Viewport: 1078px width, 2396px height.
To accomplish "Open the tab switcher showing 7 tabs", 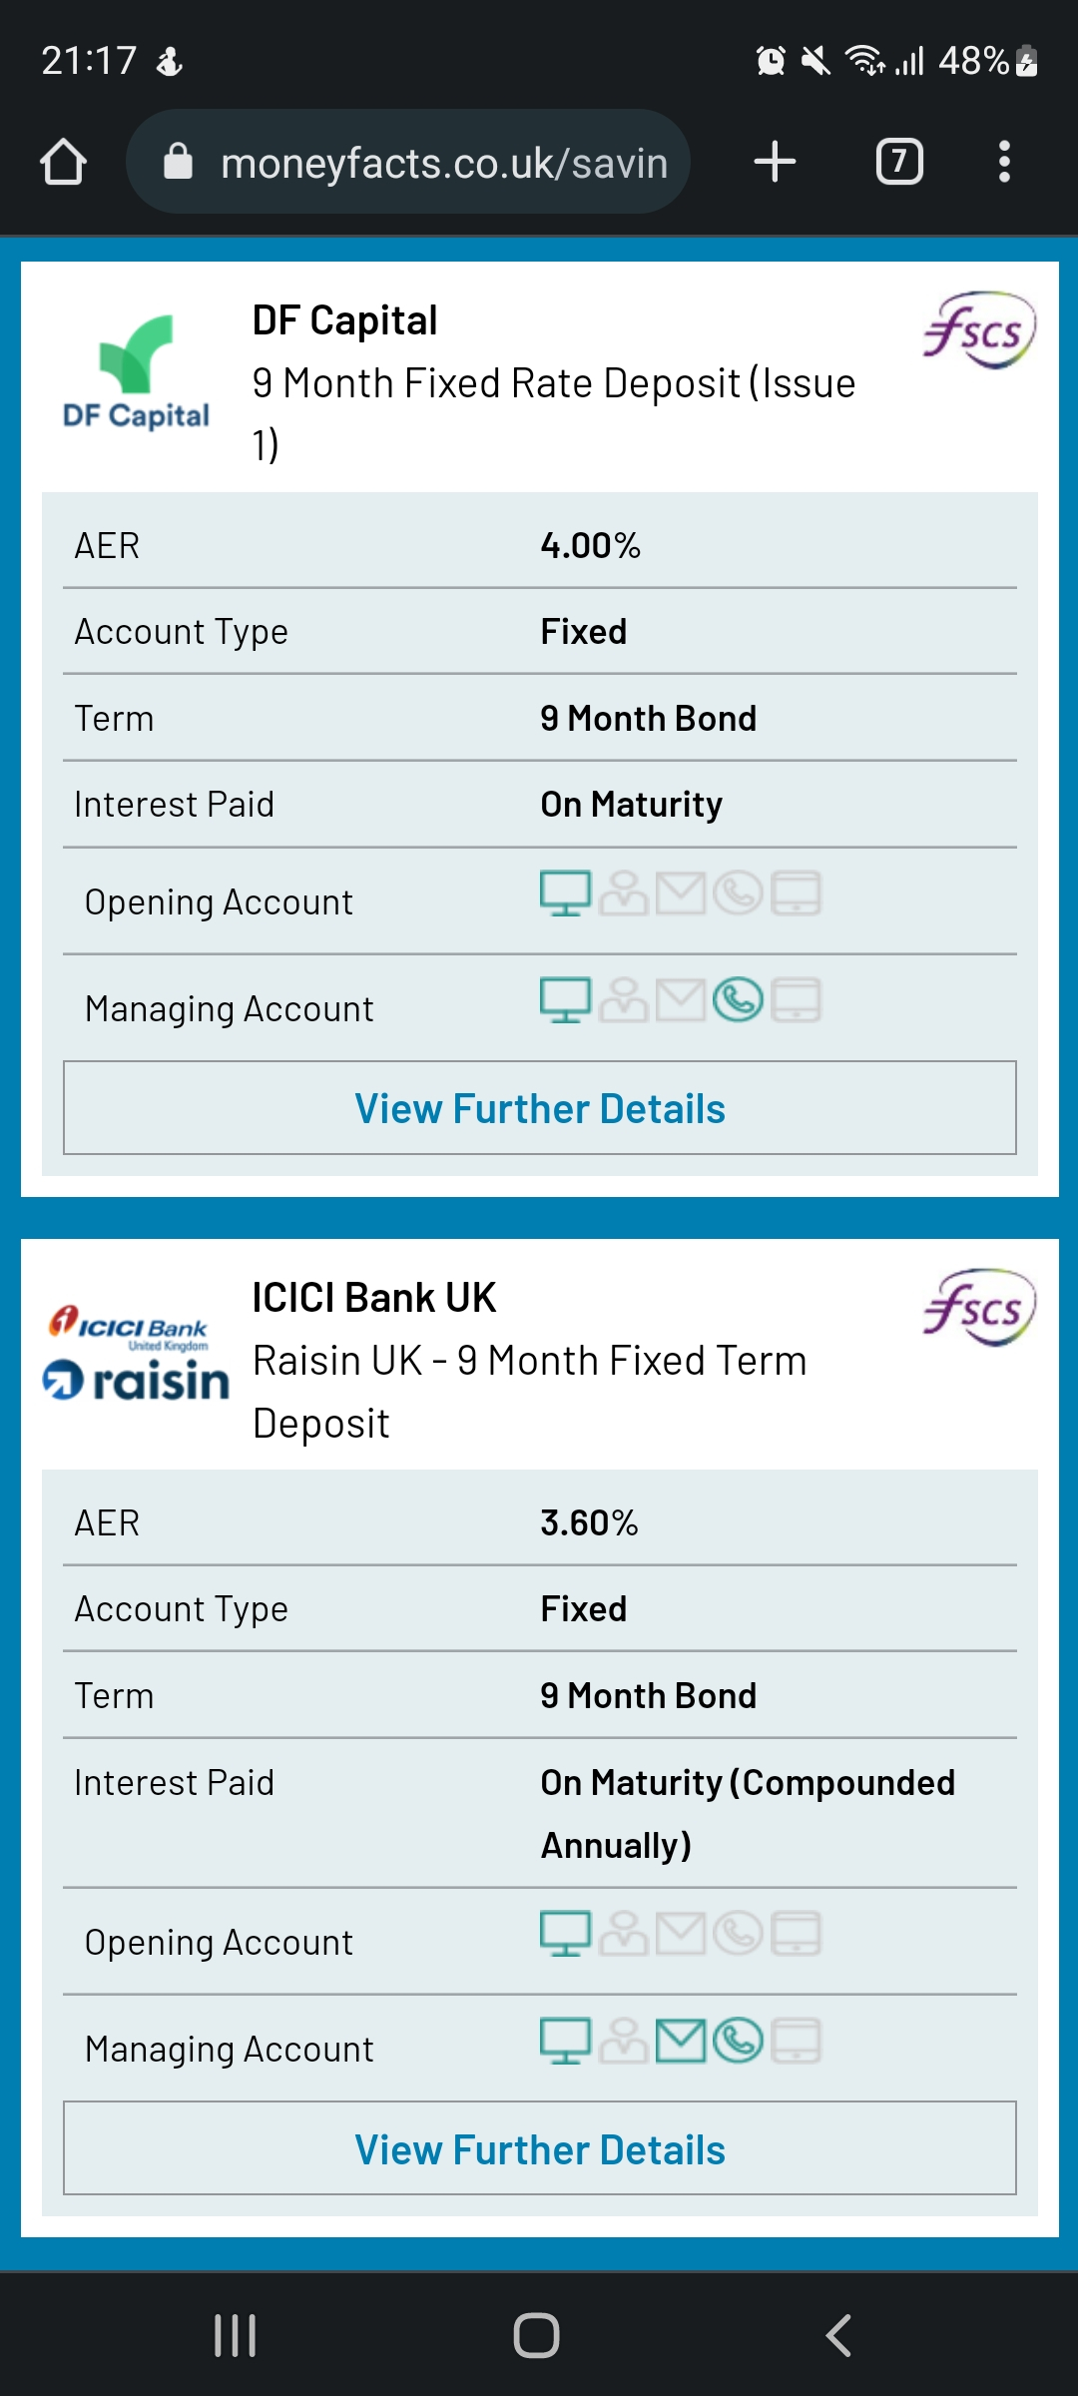I will tap(899, 162).
